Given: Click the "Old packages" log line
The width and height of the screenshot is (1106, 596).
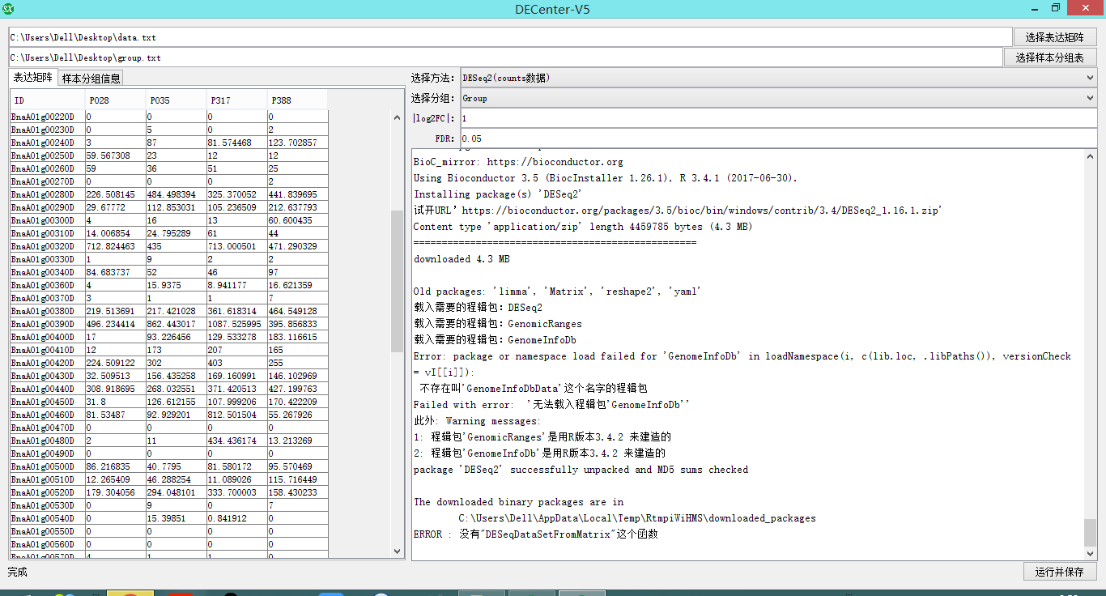Looking at the screenshot, I should click(x=557, y=292).
